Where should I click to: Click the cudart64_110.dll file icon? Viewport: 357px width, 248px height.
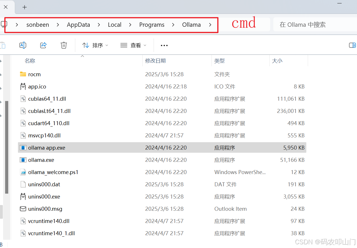click(x=23, y=123)
